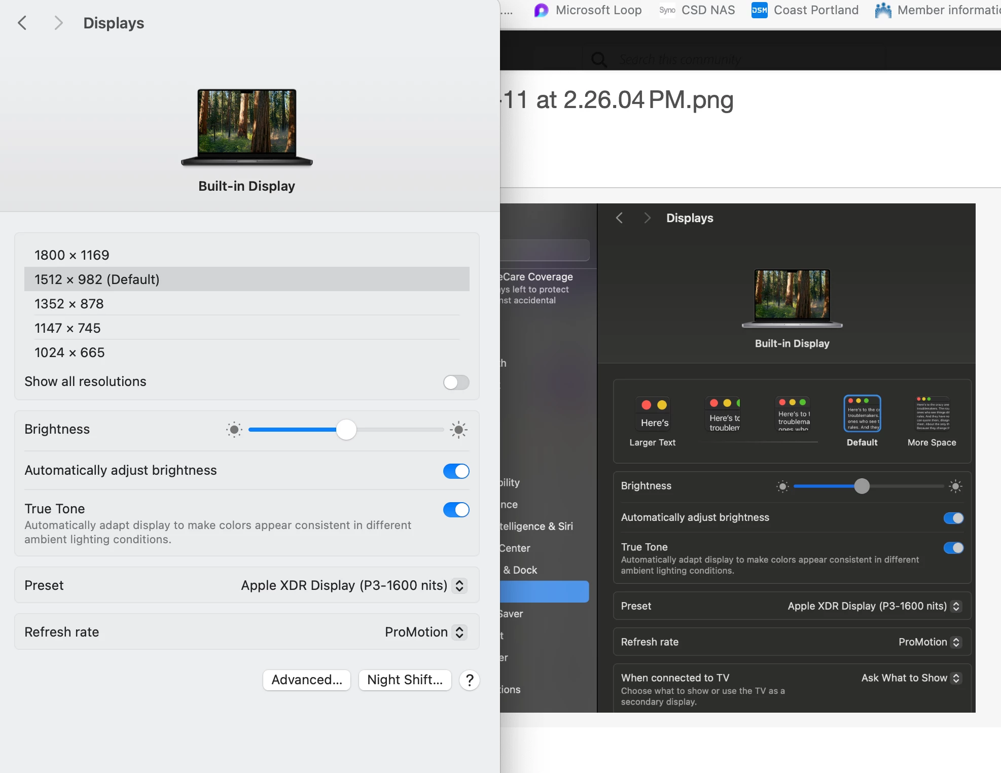The height and width of the screenshot is (773, 1001).
Task: Click the low brightness sun icon
Action: (234, 430)
